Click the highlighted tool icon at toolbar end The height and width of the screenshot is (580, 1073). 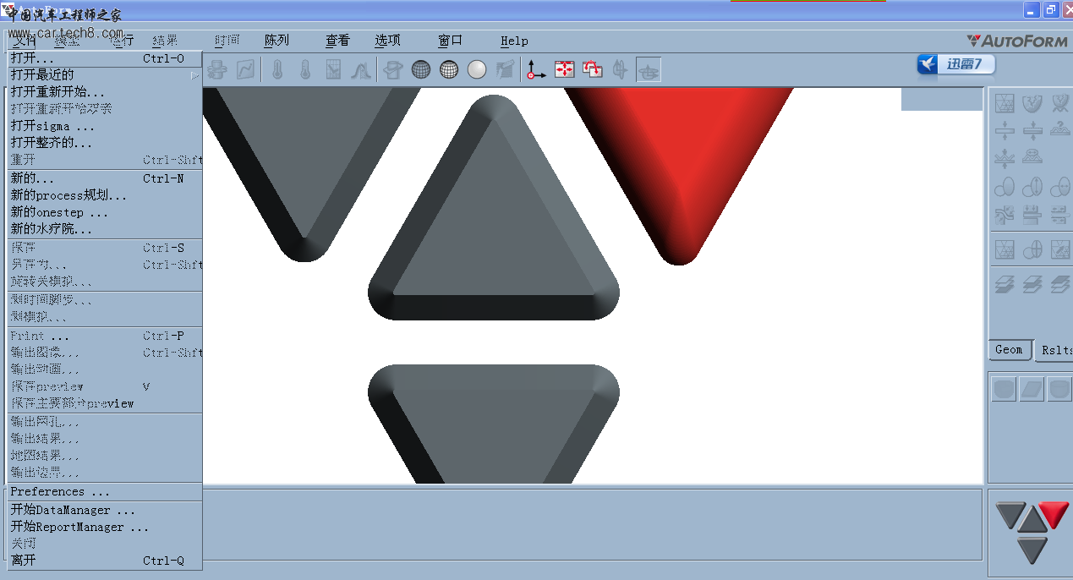(649, 69)
